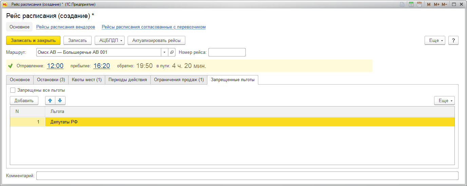Click into the 'Номер рейса' input field
Image resolution: width=467 pixels, height=186 pixels.
click(227, 52)
